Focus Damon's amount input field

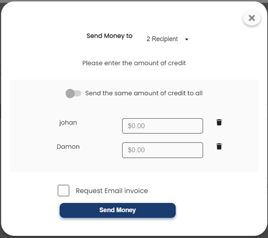click(163, 150)
